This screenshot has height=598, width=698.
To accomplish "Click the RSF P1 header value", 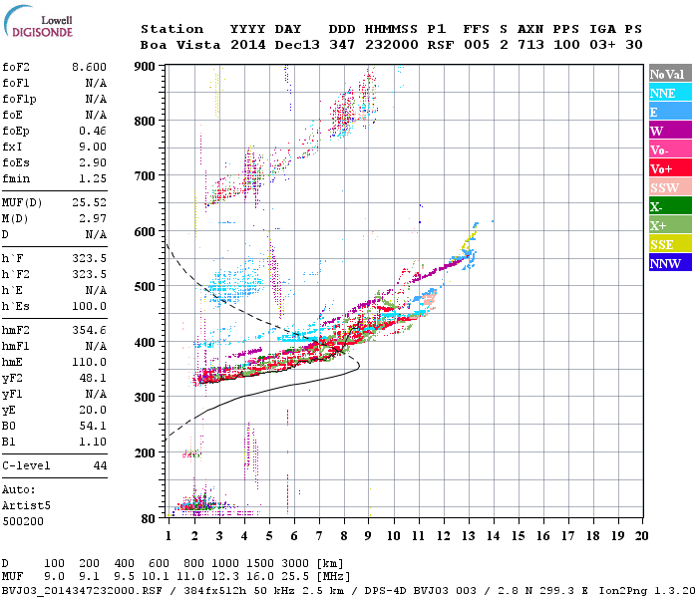I will point(441,45).
